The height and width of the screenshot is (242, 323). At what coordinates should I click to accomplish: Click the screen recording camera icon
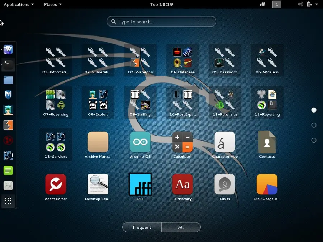[262, 4]
